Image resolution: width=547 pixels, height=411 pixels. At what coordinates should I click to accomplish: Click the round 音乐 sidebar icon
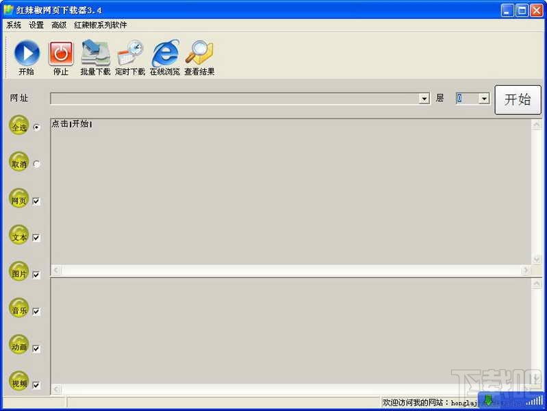click(x=19, y=309)
